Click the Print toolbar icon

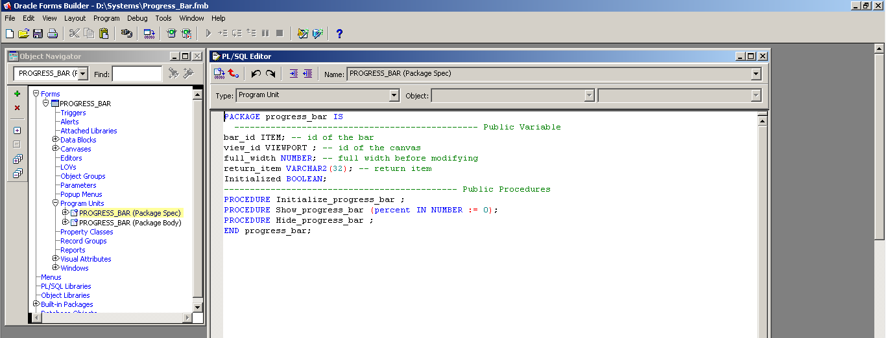(x=52, y=33)
